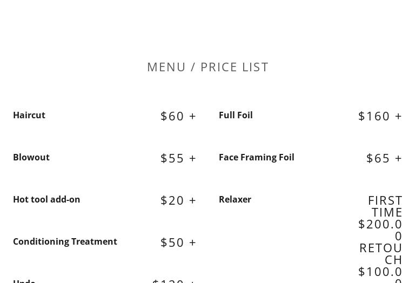Select the Updo service label
Viewport: 416px width, 283px height.
pyautogui.click(x=24, y=281)
